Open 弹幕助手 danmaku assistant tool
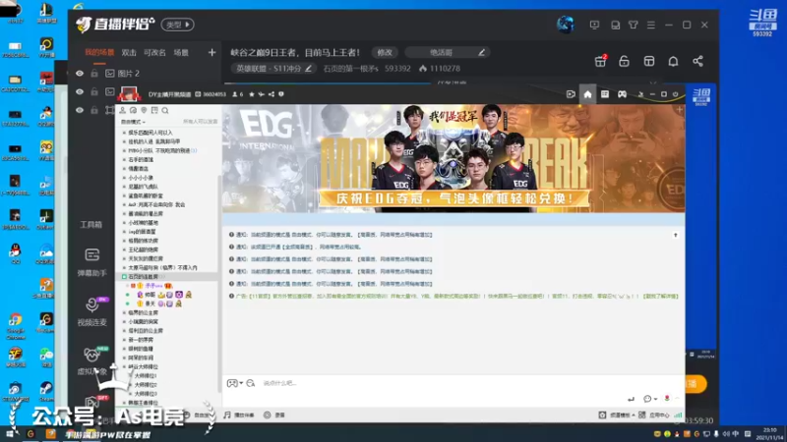Viewport: 787px width, 442px height. pos(91,262)
